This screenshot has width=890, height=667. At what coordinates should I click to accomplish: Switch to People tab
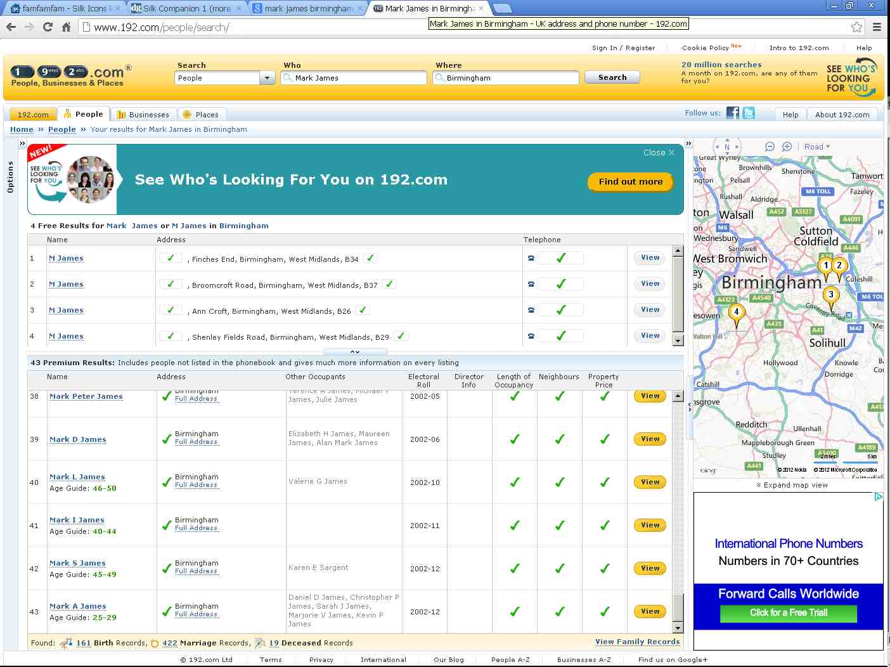[x=84, y=114]
